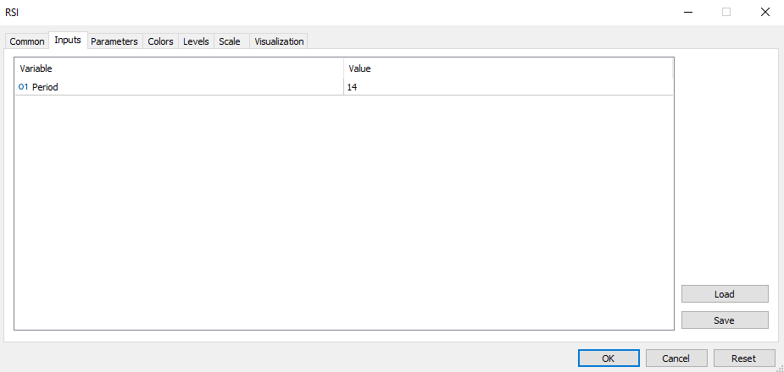Click the Cancel button
Viewport: 784px width, 372px height.
676,358
